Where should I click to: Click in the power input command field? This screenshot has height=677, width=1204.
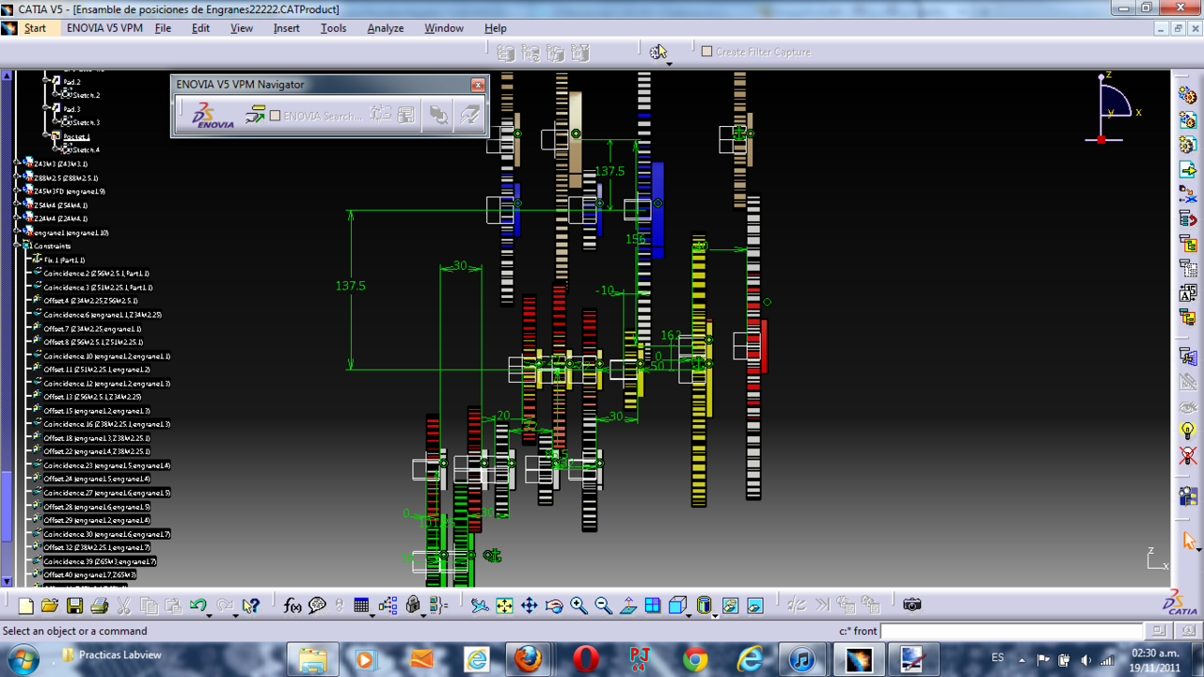pos(1013,631)
